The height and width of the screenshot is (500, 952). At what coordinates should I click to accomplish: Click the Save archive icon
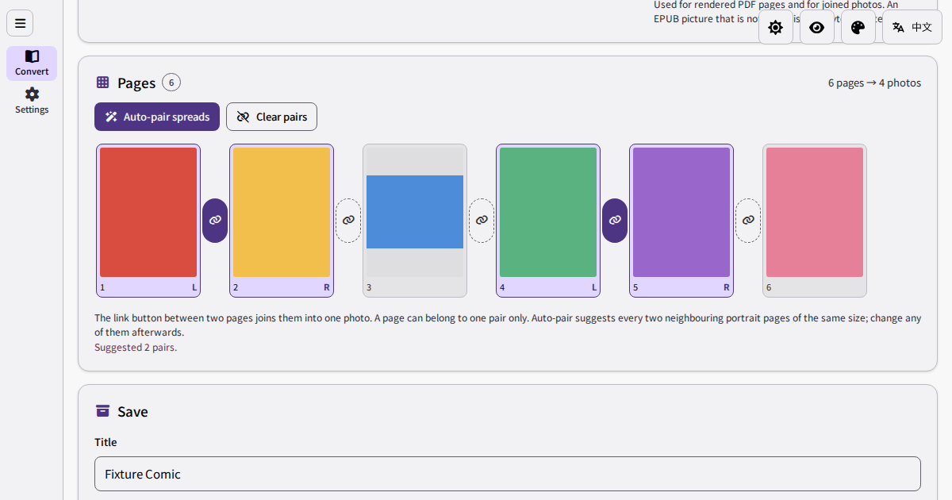(x=102, y=411)
